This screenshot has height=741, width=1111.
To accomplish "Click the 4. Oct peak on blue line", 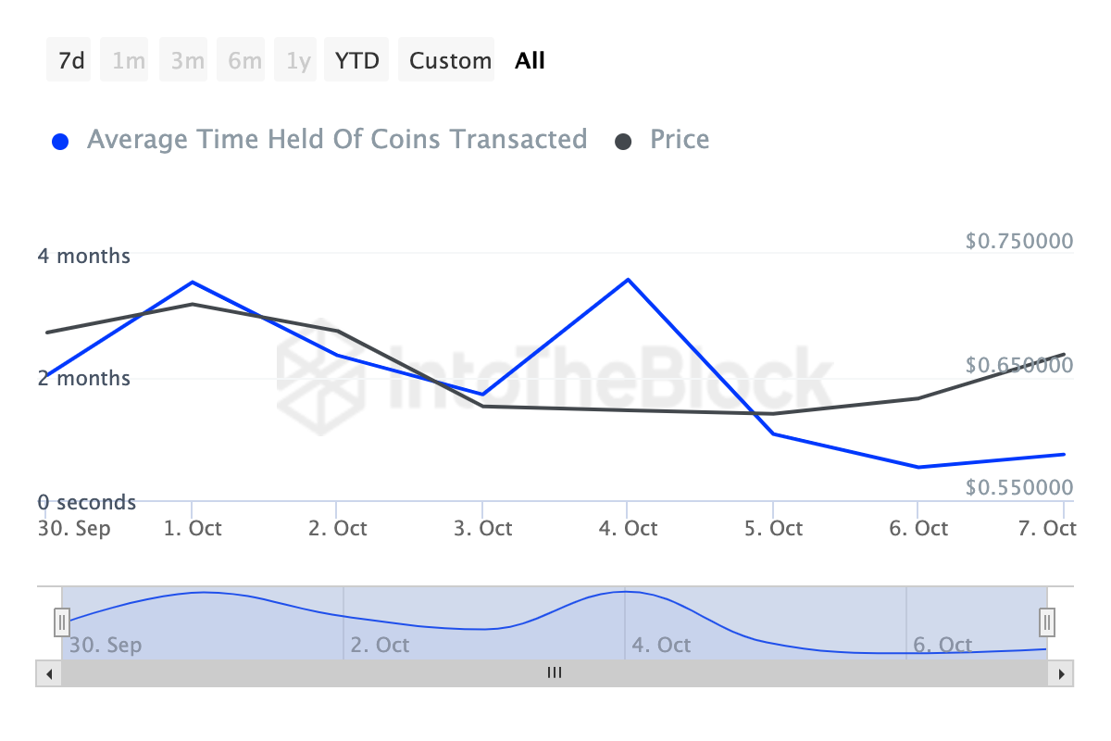I will pyautogui.click(x=628, y=279).
